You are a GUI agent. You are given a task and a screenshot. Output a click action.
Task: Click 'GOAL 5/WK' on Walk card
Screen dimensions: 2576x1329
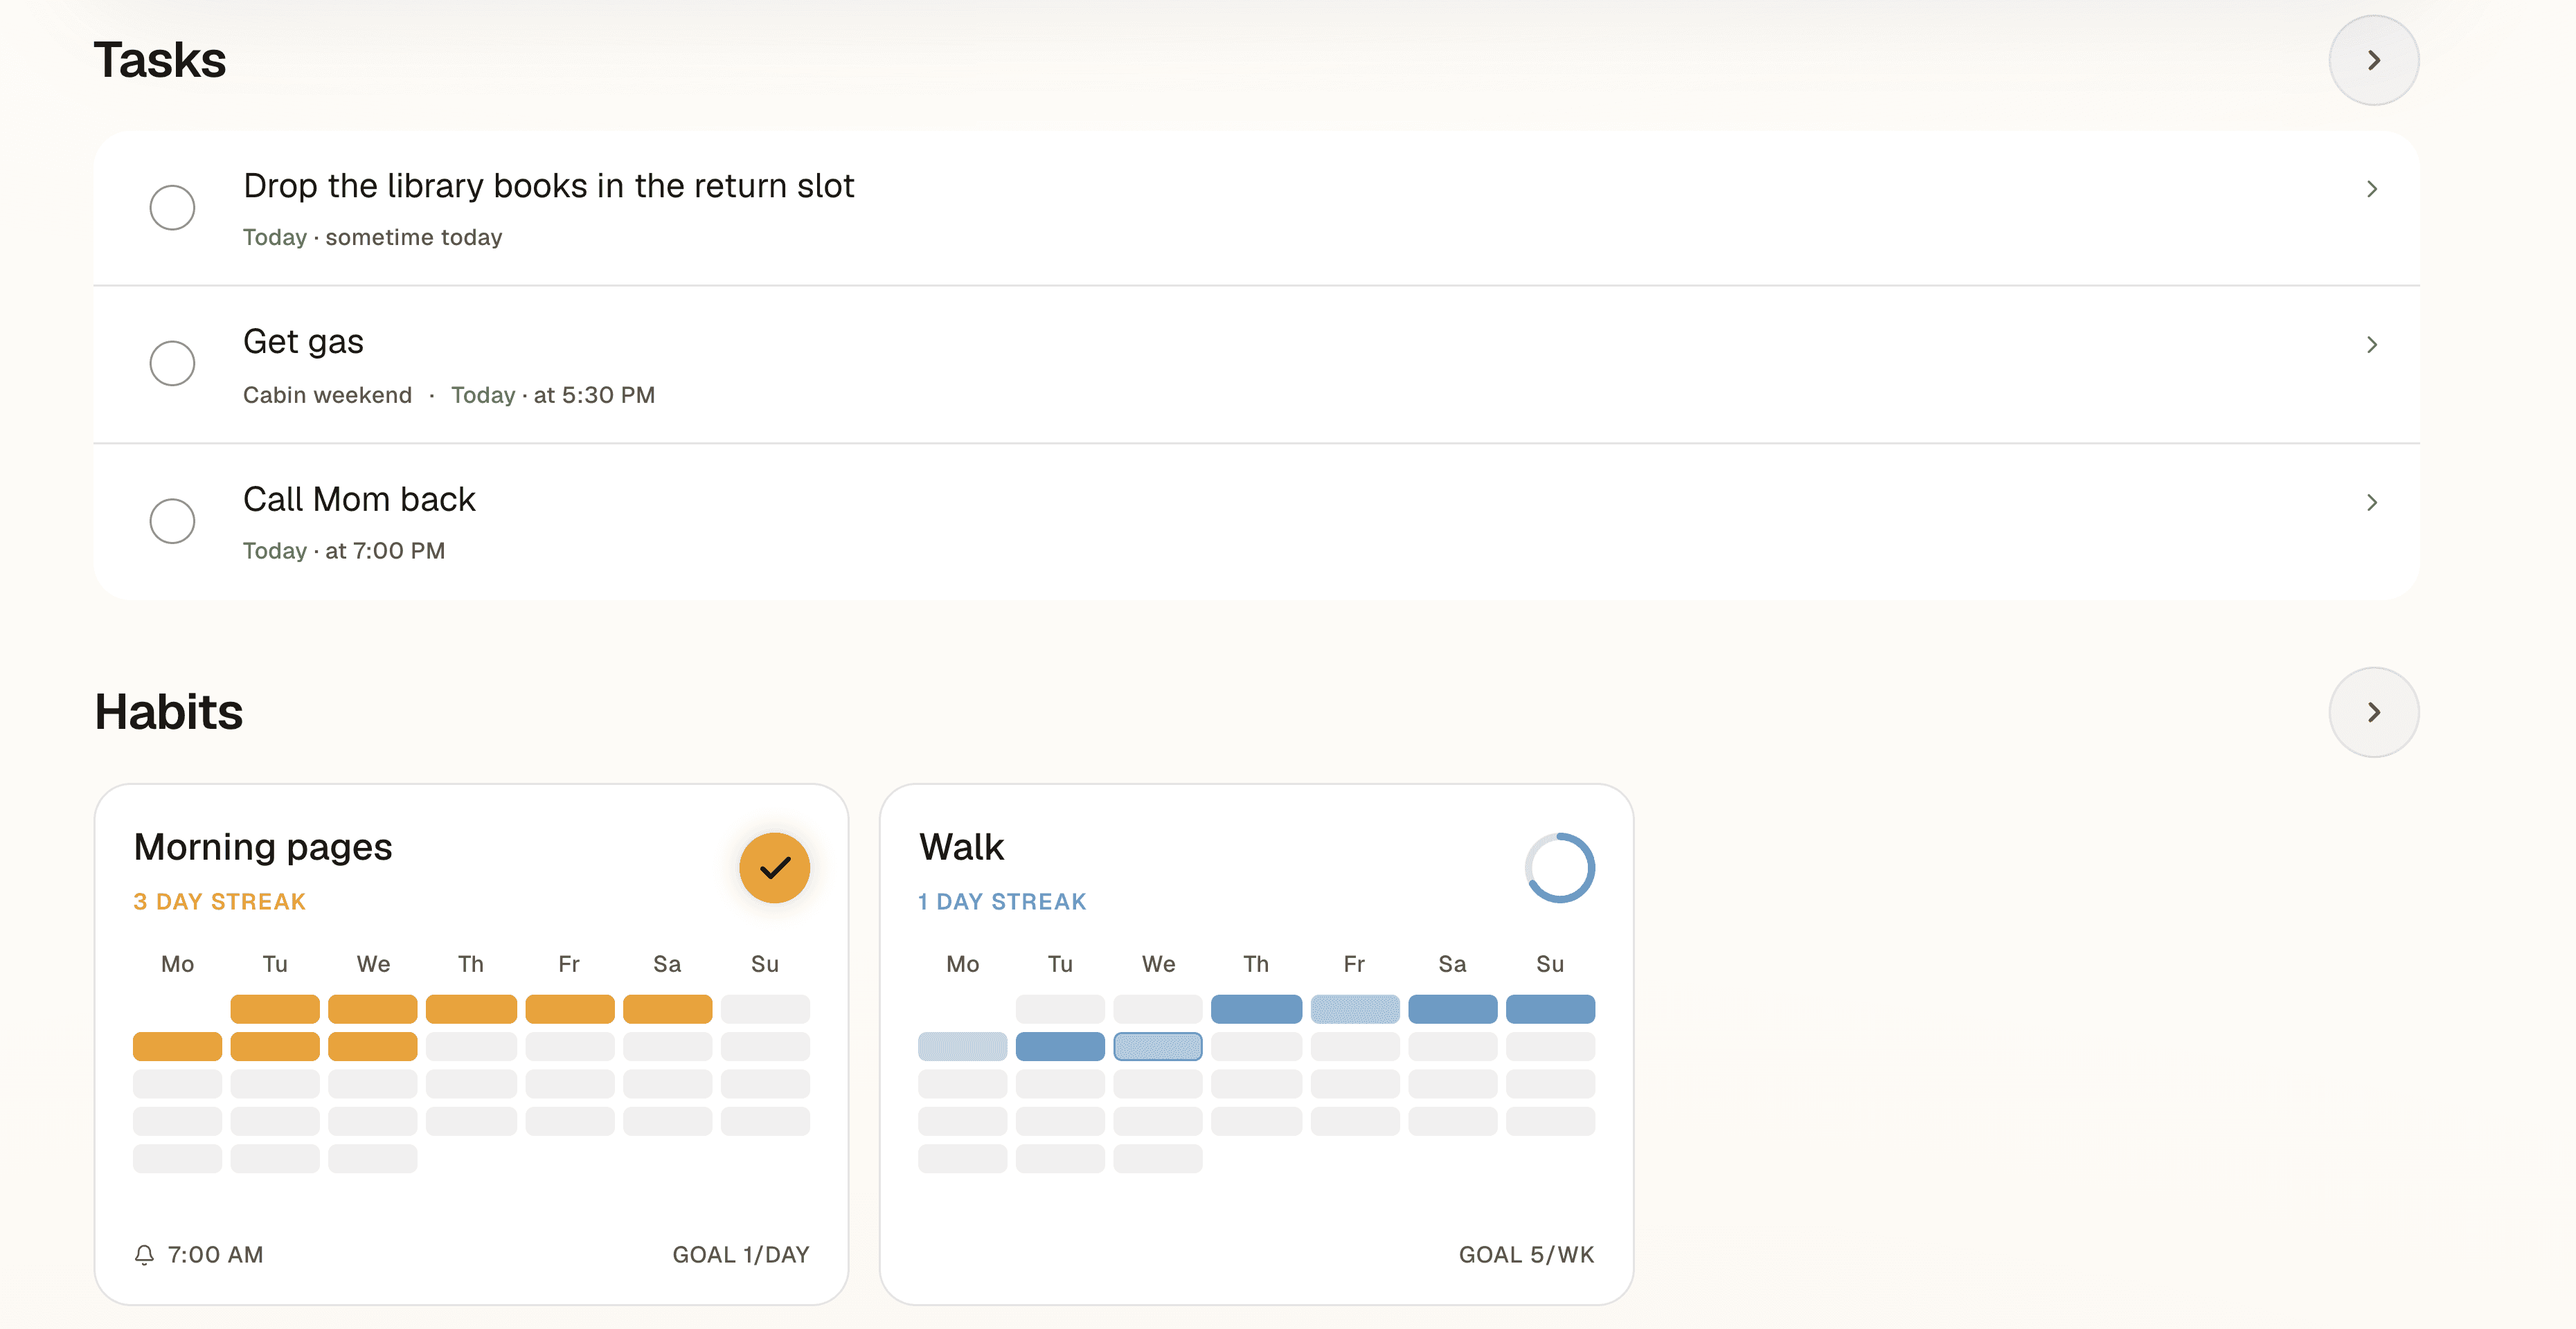[x=1526, y=1255]
